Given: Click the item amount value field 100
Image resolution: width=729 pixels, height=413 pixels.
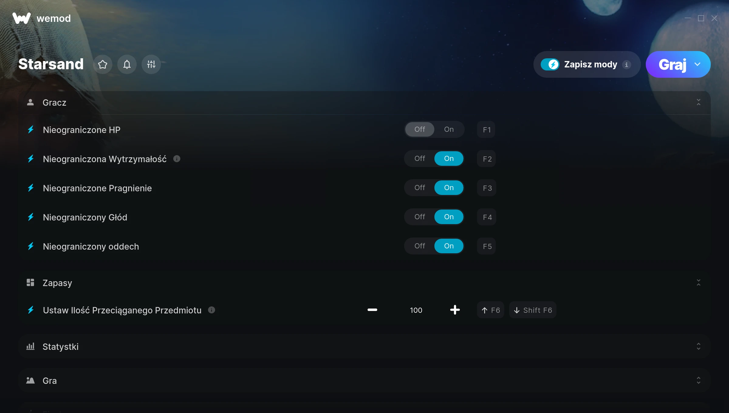Looking at the screenshot, I should pyautogui.click(x=416, y=310).
